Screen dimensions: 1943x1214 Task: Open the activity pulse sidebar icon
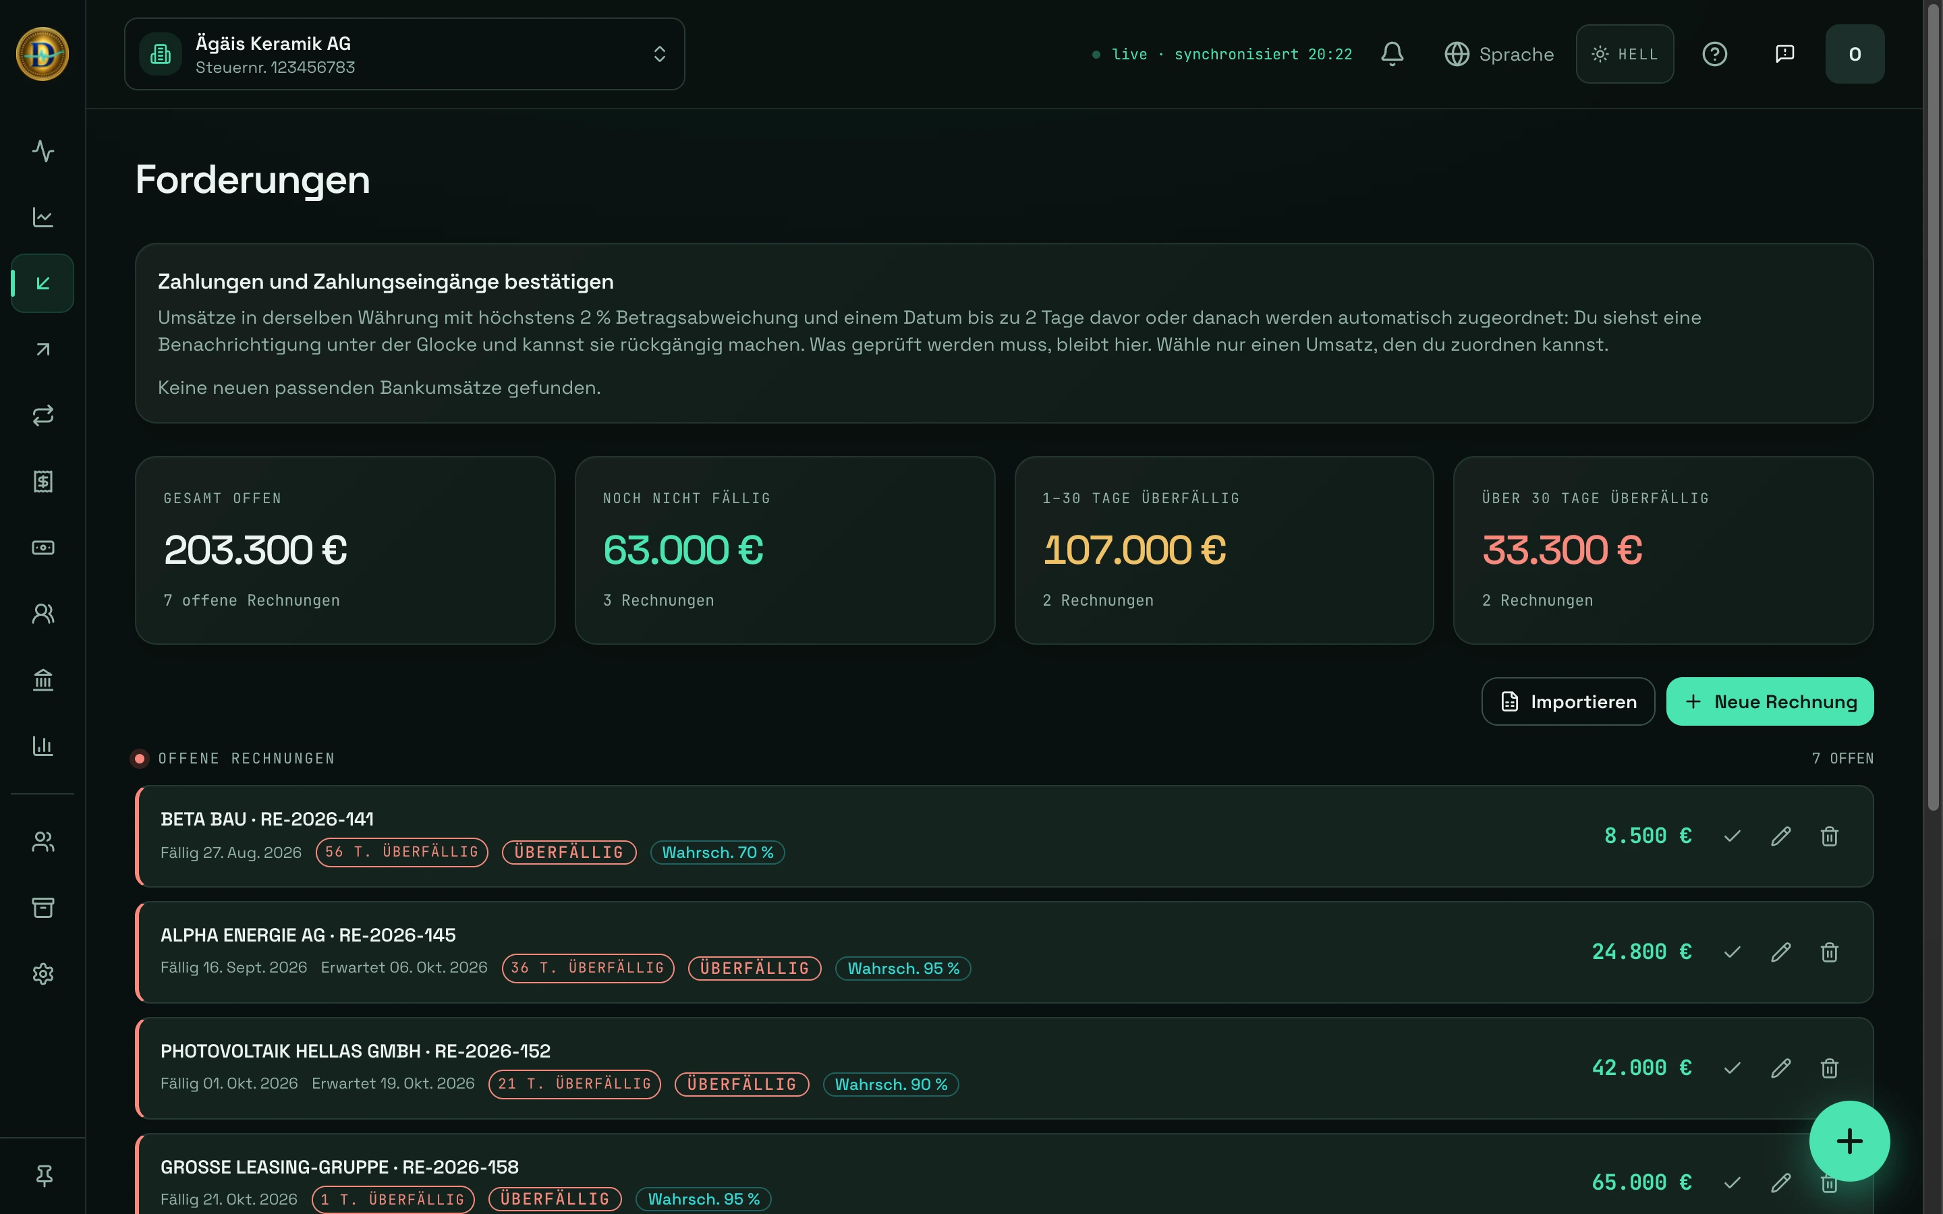coord(43,151)
